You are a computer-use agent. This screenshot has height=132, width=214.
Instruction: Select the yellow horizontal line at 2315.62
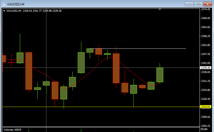click(101, 107)
